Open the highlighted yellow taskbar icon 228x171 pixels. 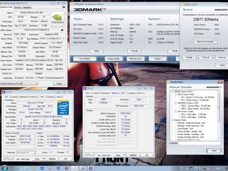coord(74,168)
